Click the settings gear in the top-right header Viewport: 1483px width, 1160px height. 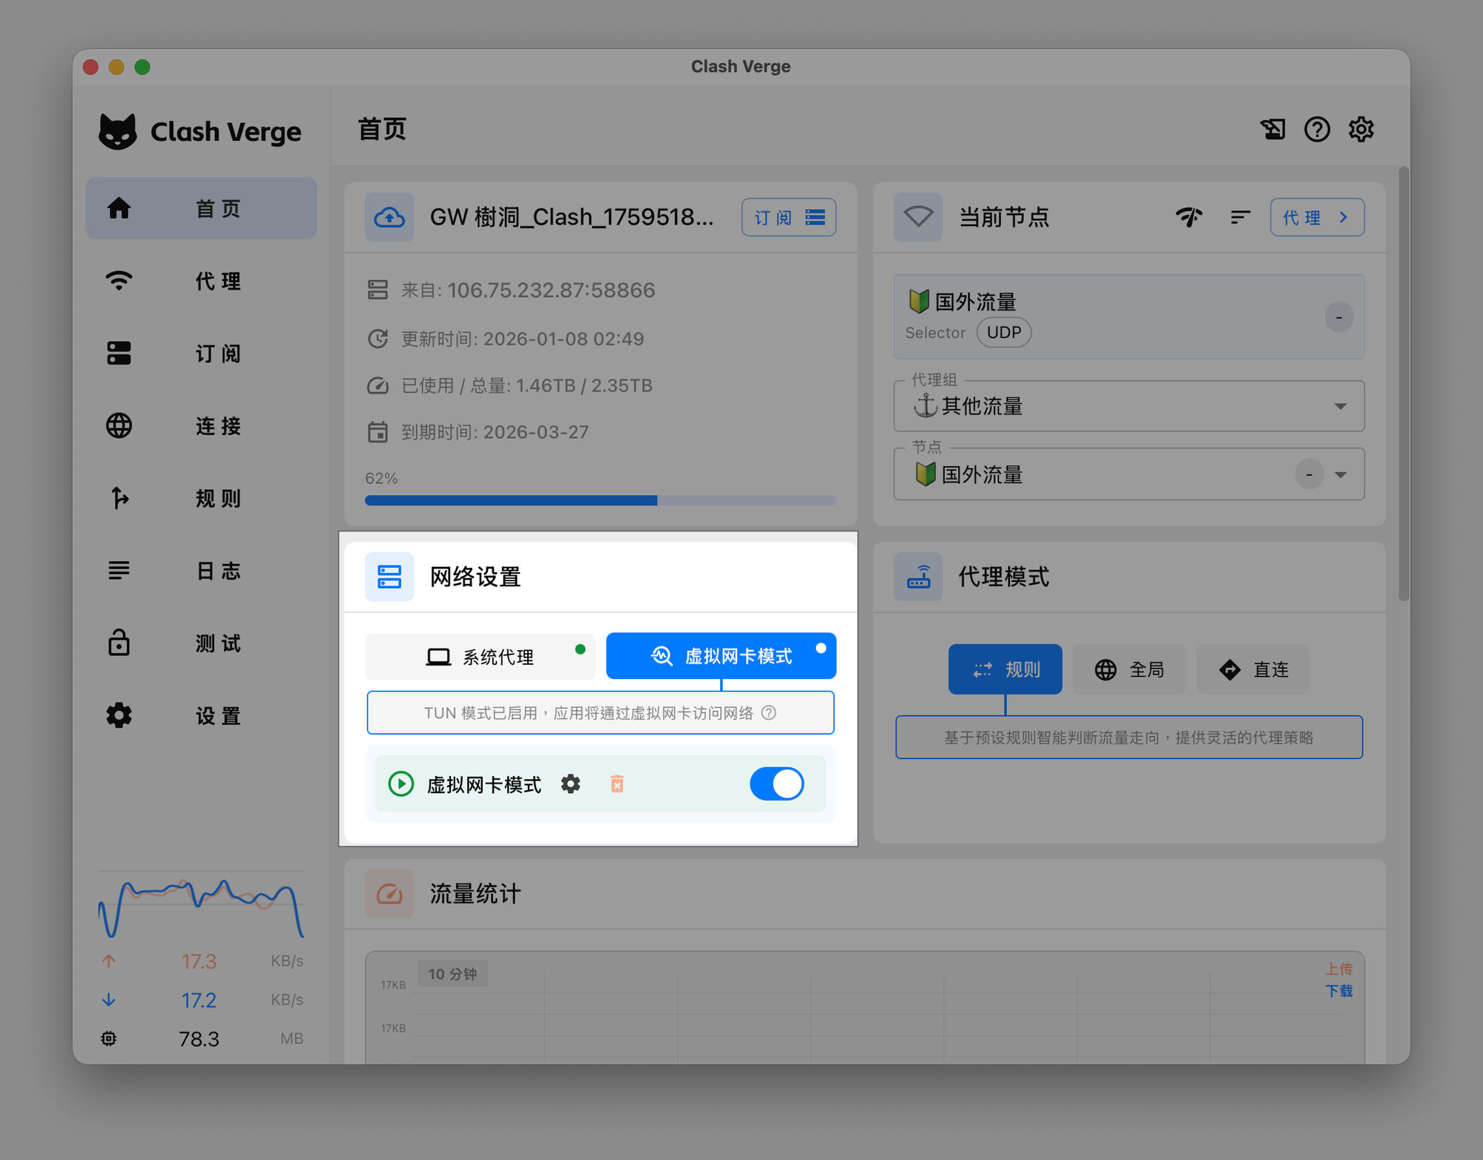(x=1361, y=129)
